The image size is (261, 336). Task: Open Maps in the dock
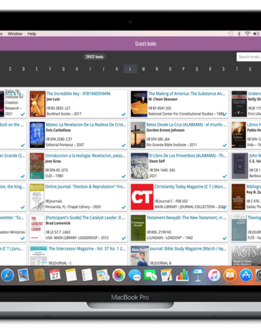[x=102, y=275]
